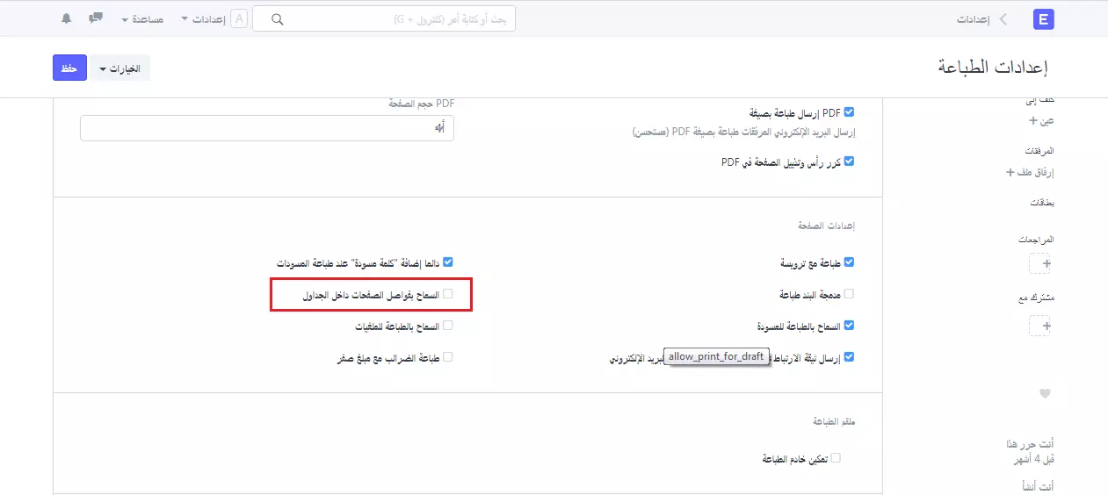Enable مدمجة البند طباعة checkbox
1108x495 pixels.
pos(849,294)
